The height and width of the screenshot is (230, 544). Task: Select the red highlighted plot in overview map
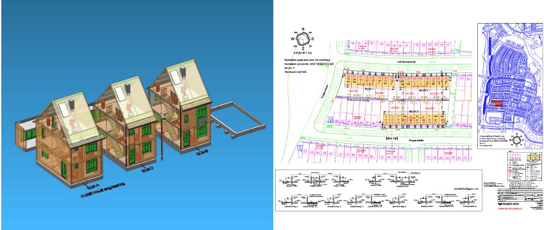[x=496, y=103]
